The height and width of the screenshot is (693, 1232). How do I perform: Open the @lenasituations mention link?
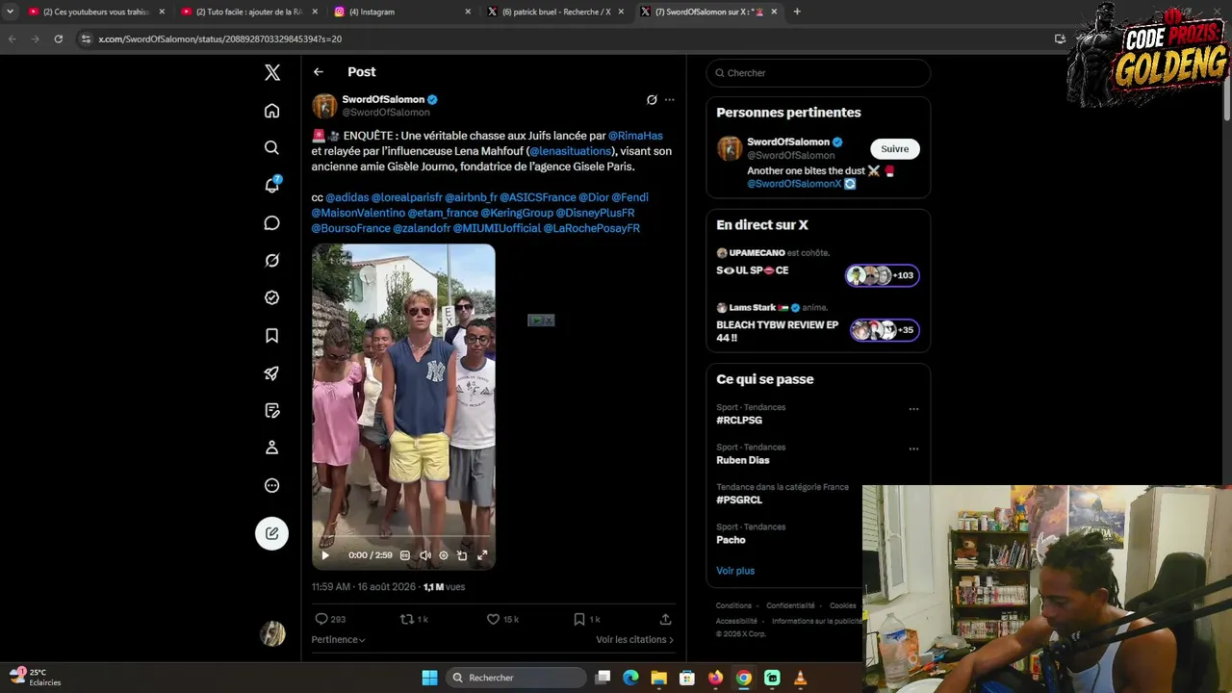click(x=571, y=151)
